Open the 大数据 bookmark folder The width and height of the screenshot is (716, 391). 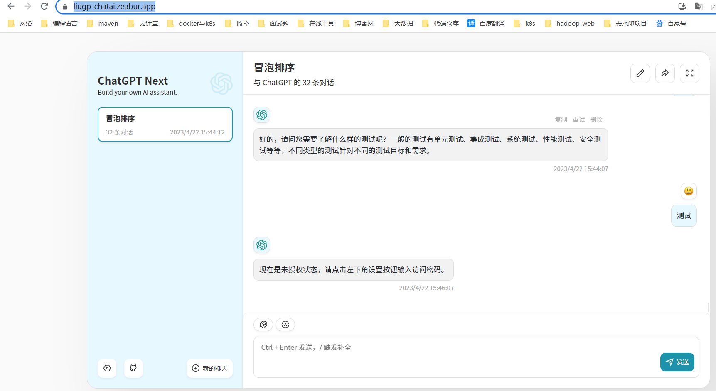pyautogui.click(x=398, y=23)
